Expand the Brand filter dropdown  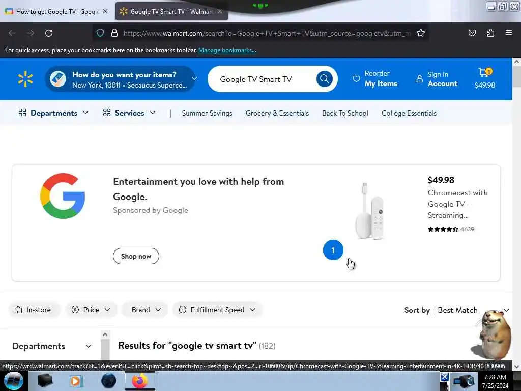point(145,310)
